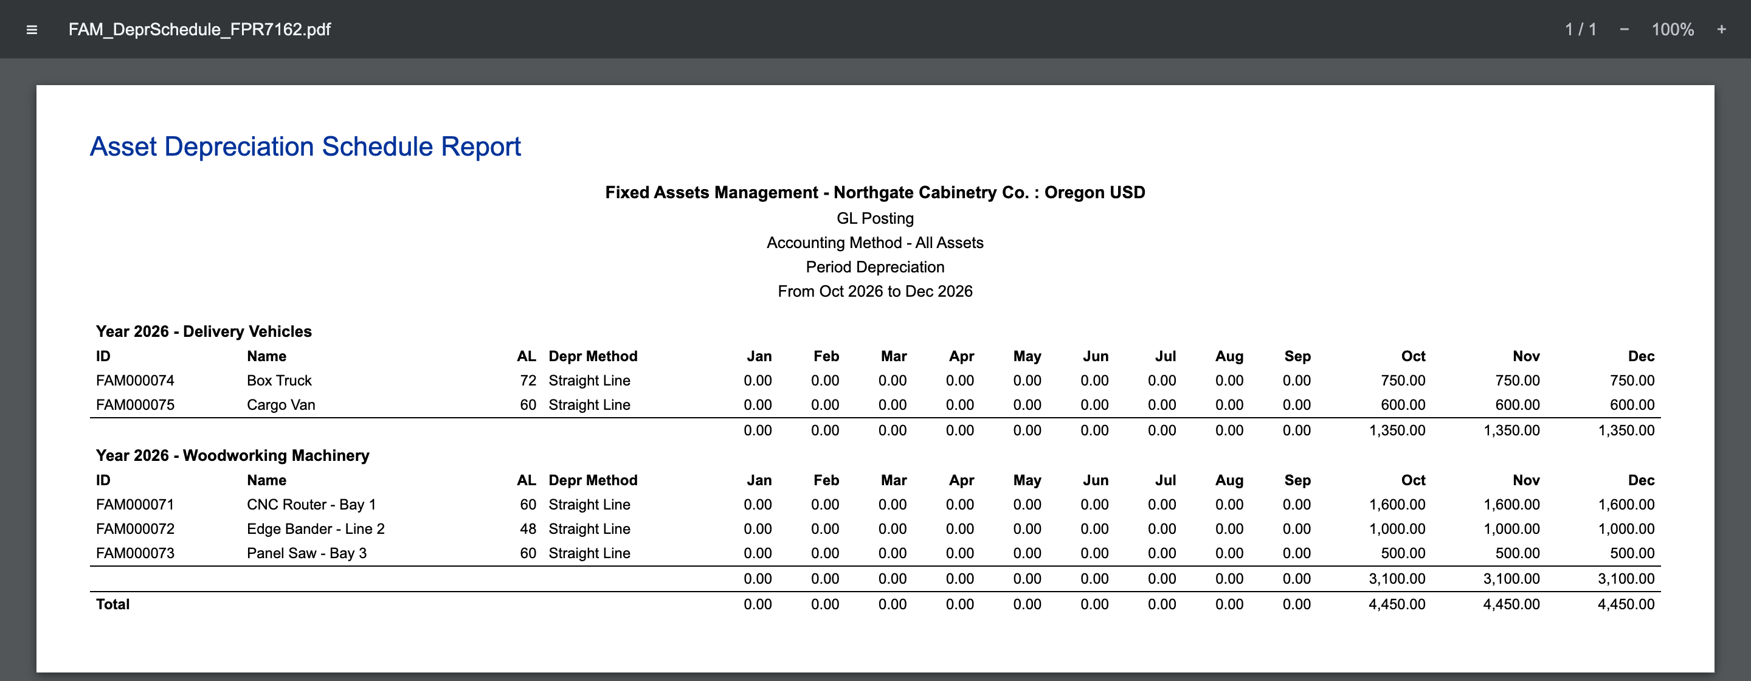1751x681 pixels.
Task: Select the Box Truck asset name
Action: tap(278, 381)
